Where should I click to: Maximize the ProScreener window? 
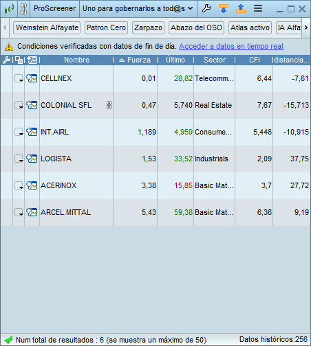tap(291, 9)
